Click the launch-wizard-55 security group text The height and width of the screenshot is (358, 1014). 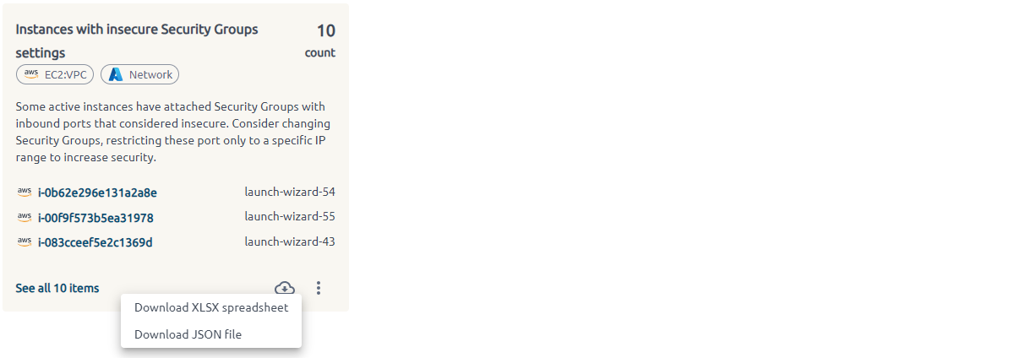coord(290,217)
